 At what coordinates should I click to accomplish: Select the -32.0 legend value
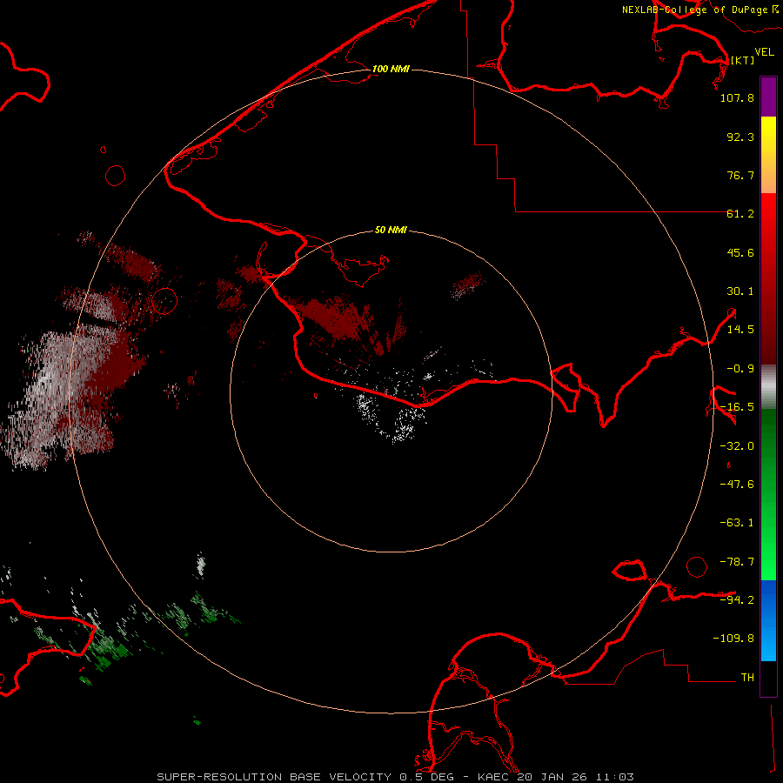737,446
